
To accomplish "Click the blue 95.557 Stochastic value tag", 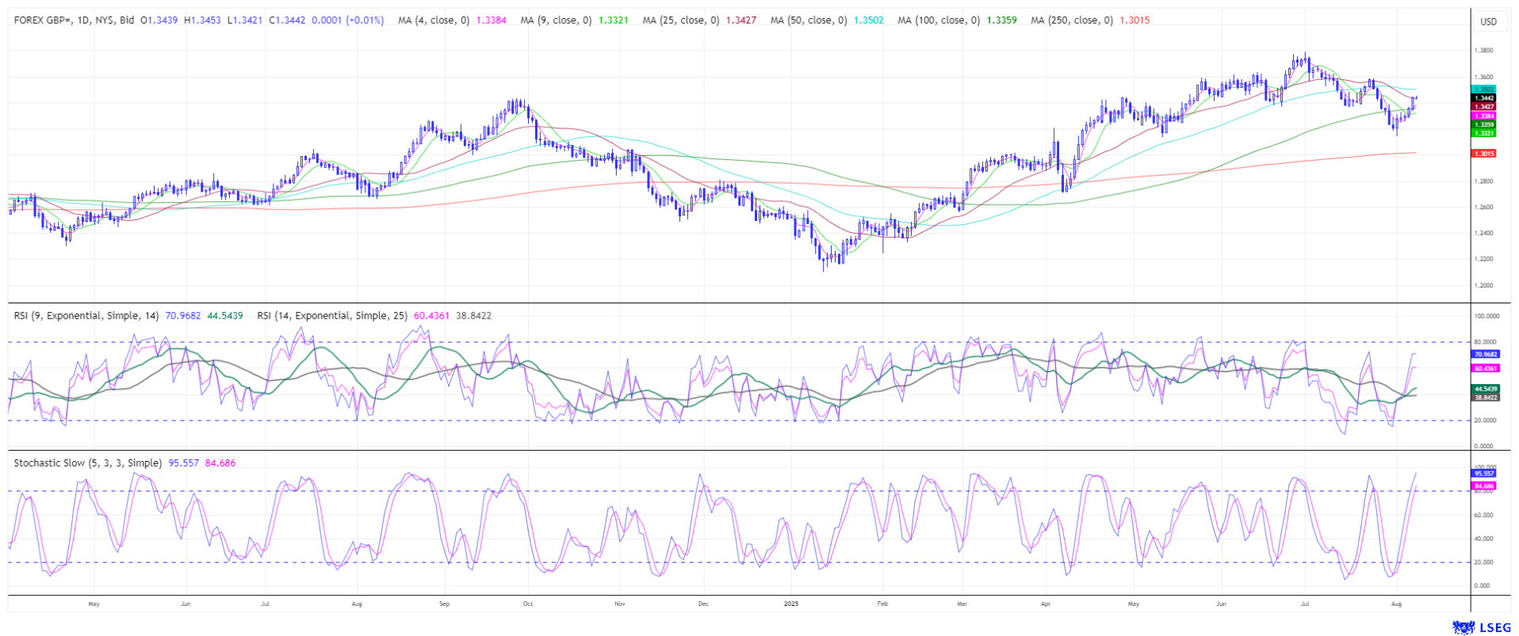I will click(1484, 473).
